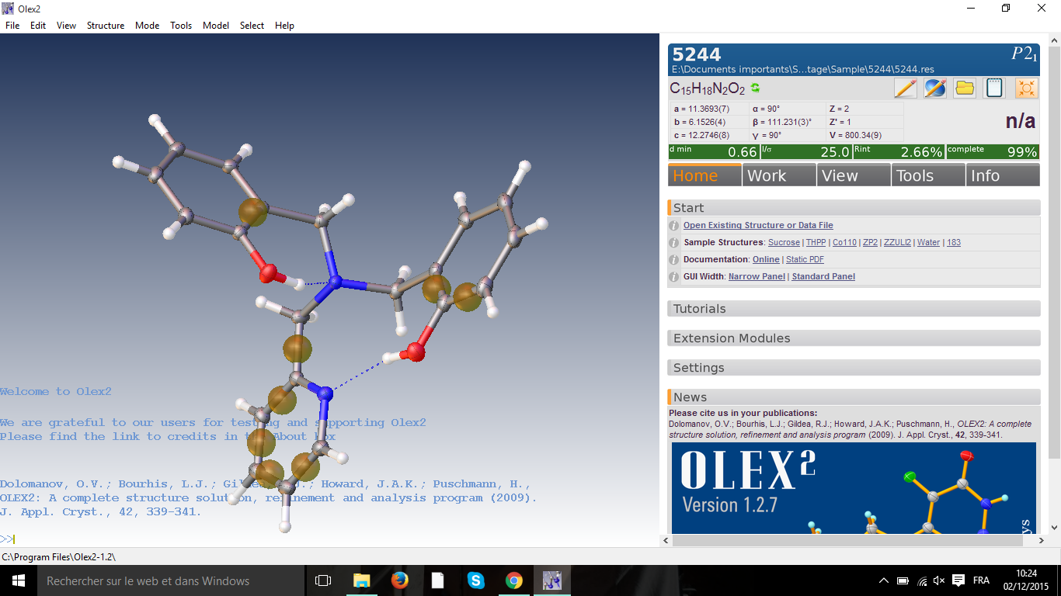The height and width of the screenshot is (596, 1061).
Task: Click the P21 space group label
Action: (1024, 54)
